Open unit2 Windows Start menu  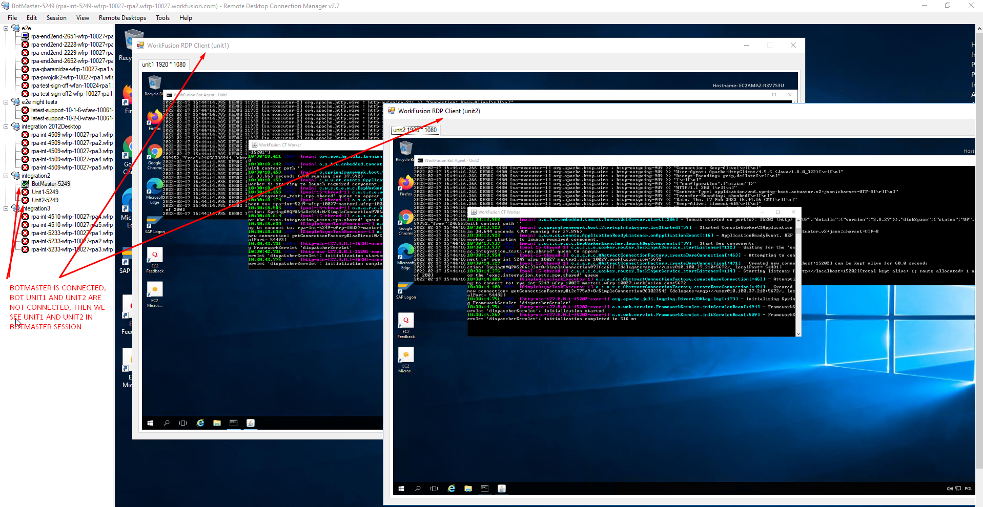401,489
